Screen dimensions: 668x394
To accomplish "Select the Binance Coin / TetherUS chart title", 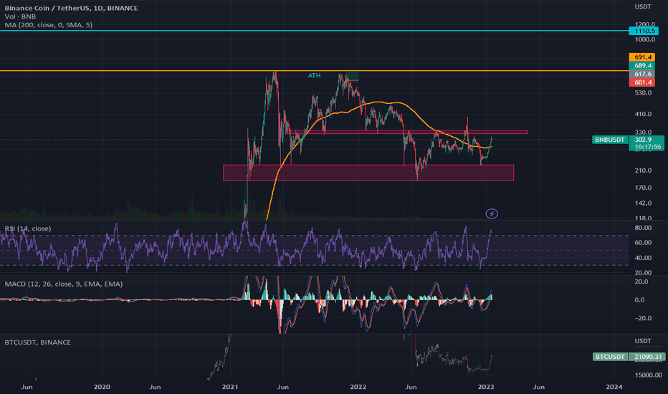I will click(71, 8).
